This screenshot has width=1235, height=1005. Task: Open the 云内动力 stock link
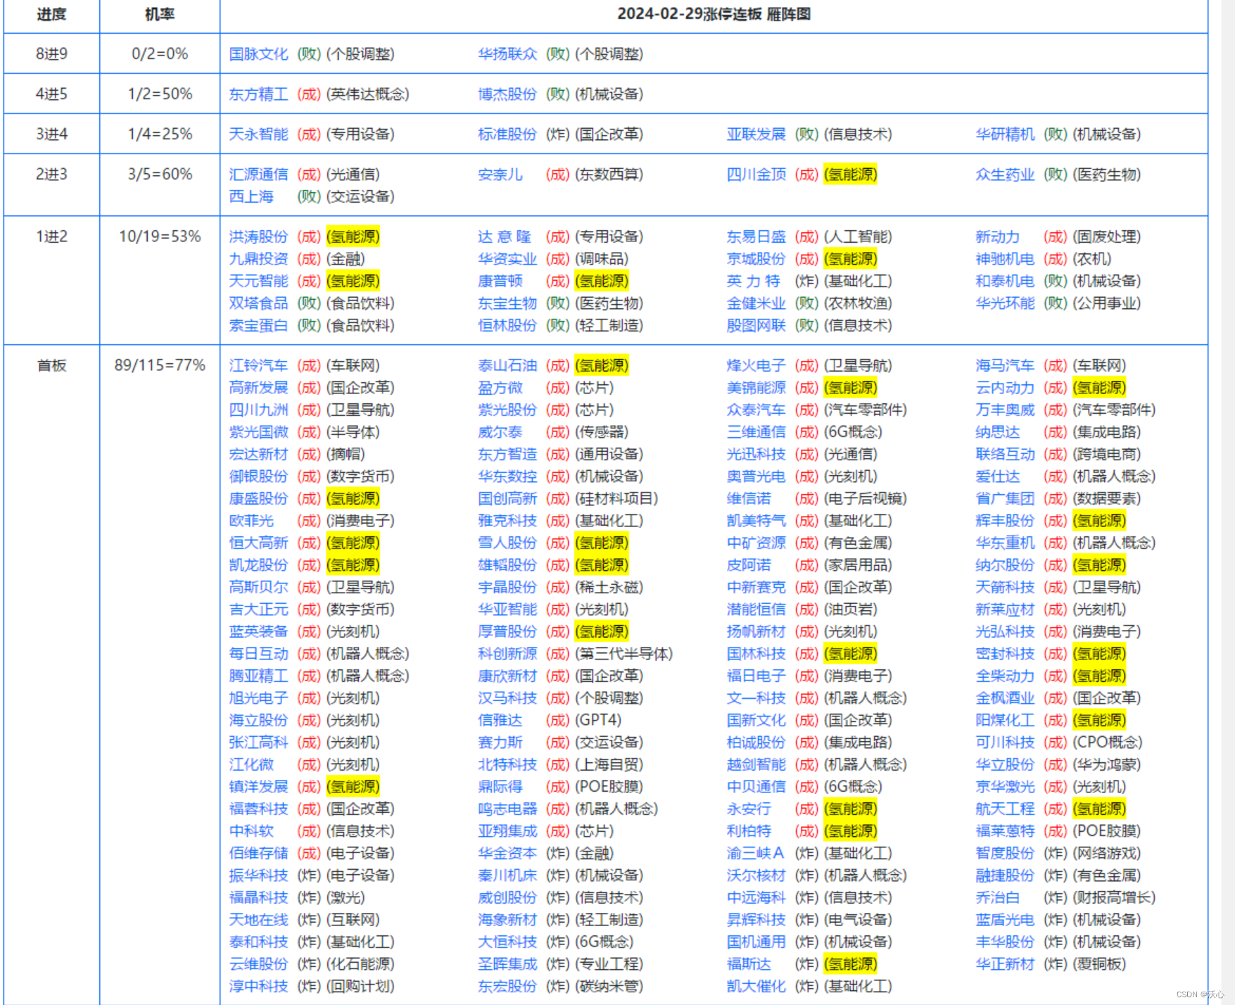point(1005,388)
